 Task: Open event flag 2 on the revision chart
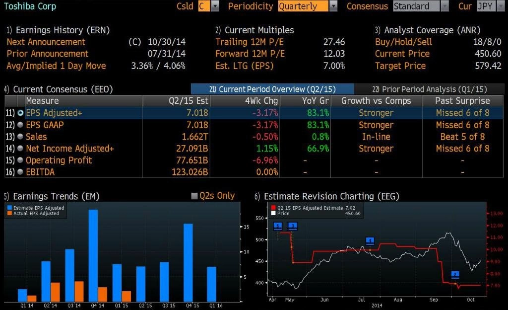click(455, 275)
